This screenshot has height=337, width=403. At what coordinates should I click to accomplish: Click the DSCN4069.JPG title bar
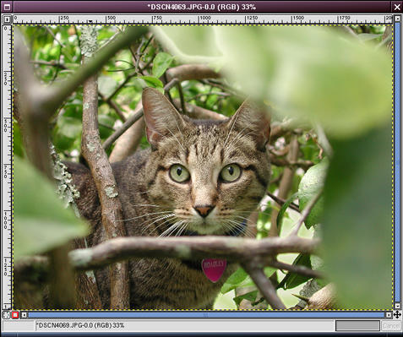[x=202, y=7]
